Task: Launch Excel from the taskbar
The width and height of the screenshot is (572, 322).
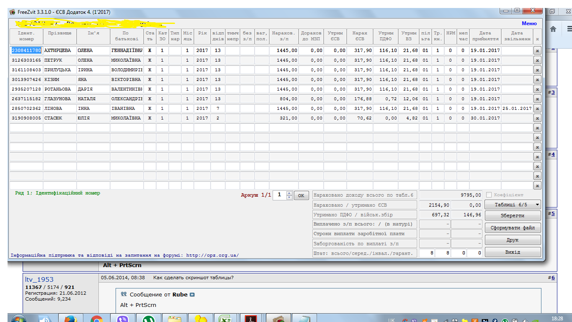Action: coord(226,319)
